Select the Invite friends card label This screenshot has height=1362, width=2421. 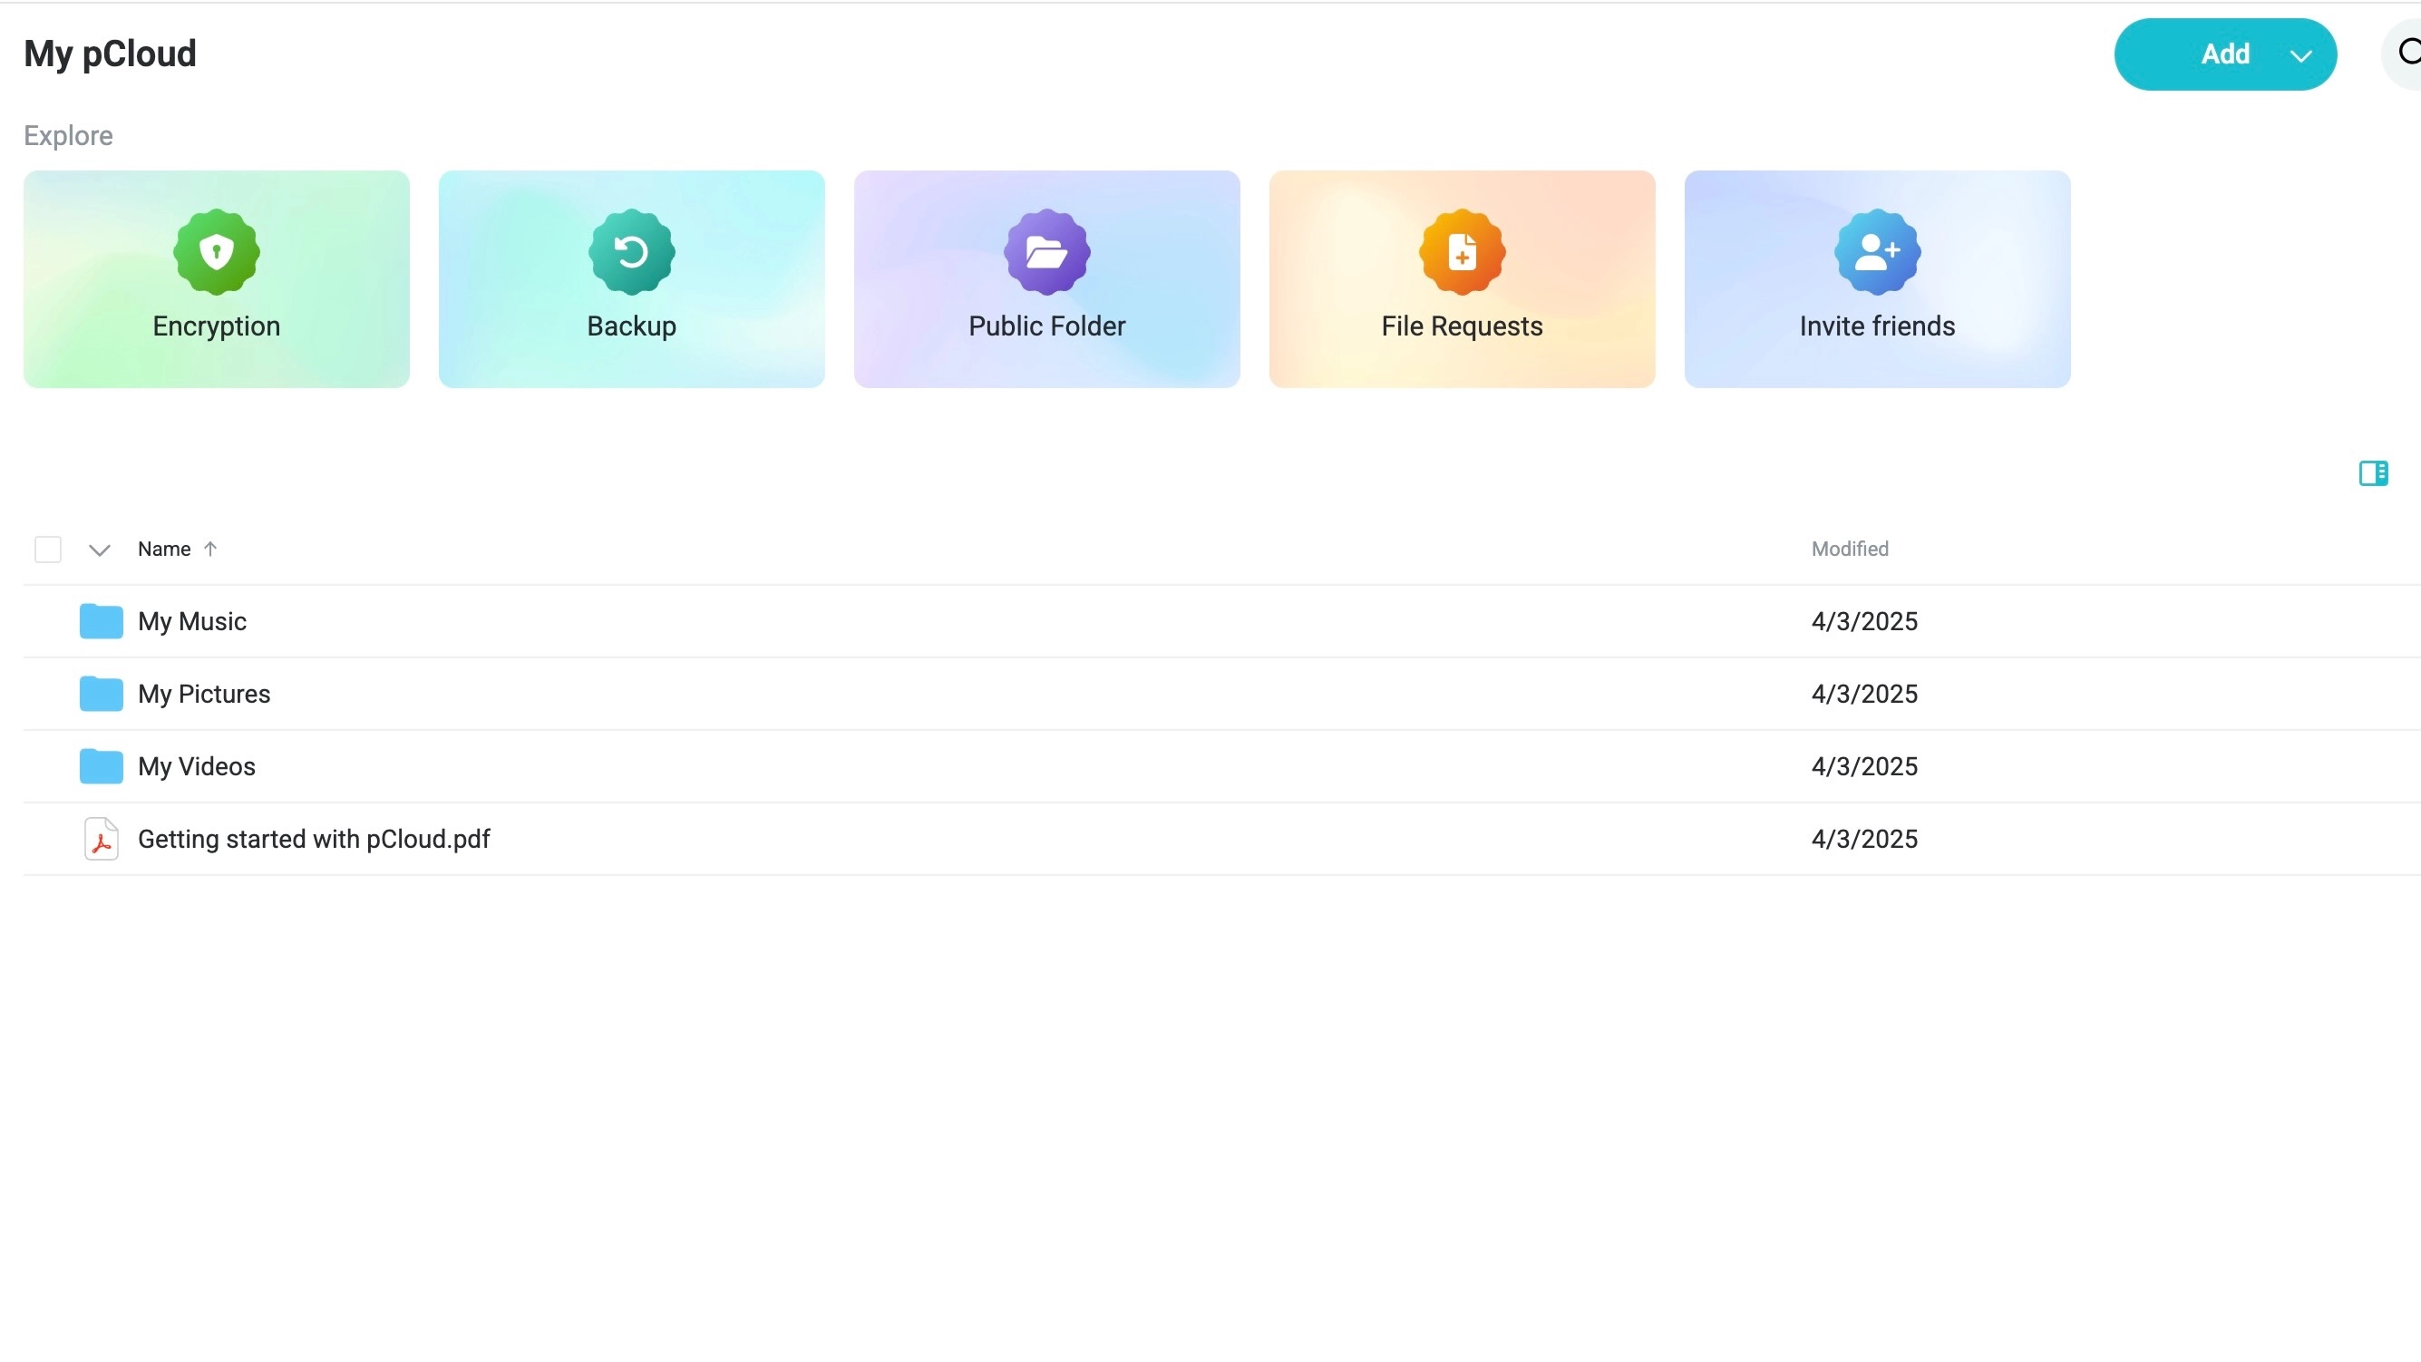point(1878,326)
